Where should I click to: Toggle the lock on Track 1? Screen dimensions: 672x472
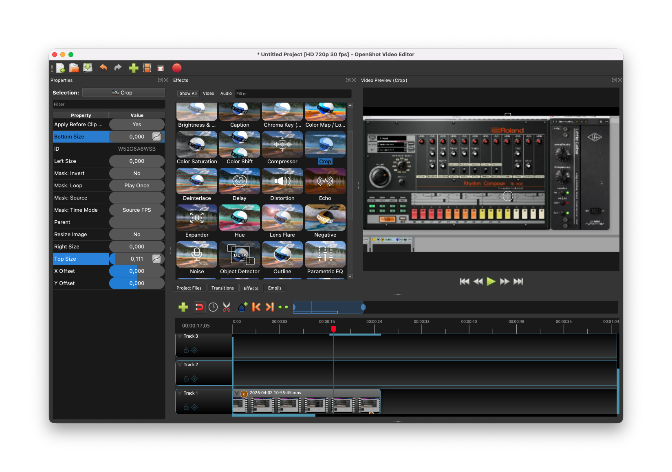point(186,407)
